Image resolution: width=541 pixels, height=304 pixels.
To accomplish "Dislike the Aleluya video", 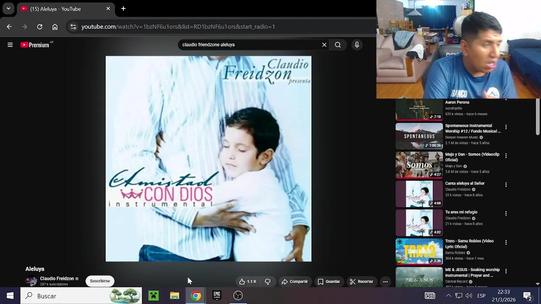I will point(268,282).
